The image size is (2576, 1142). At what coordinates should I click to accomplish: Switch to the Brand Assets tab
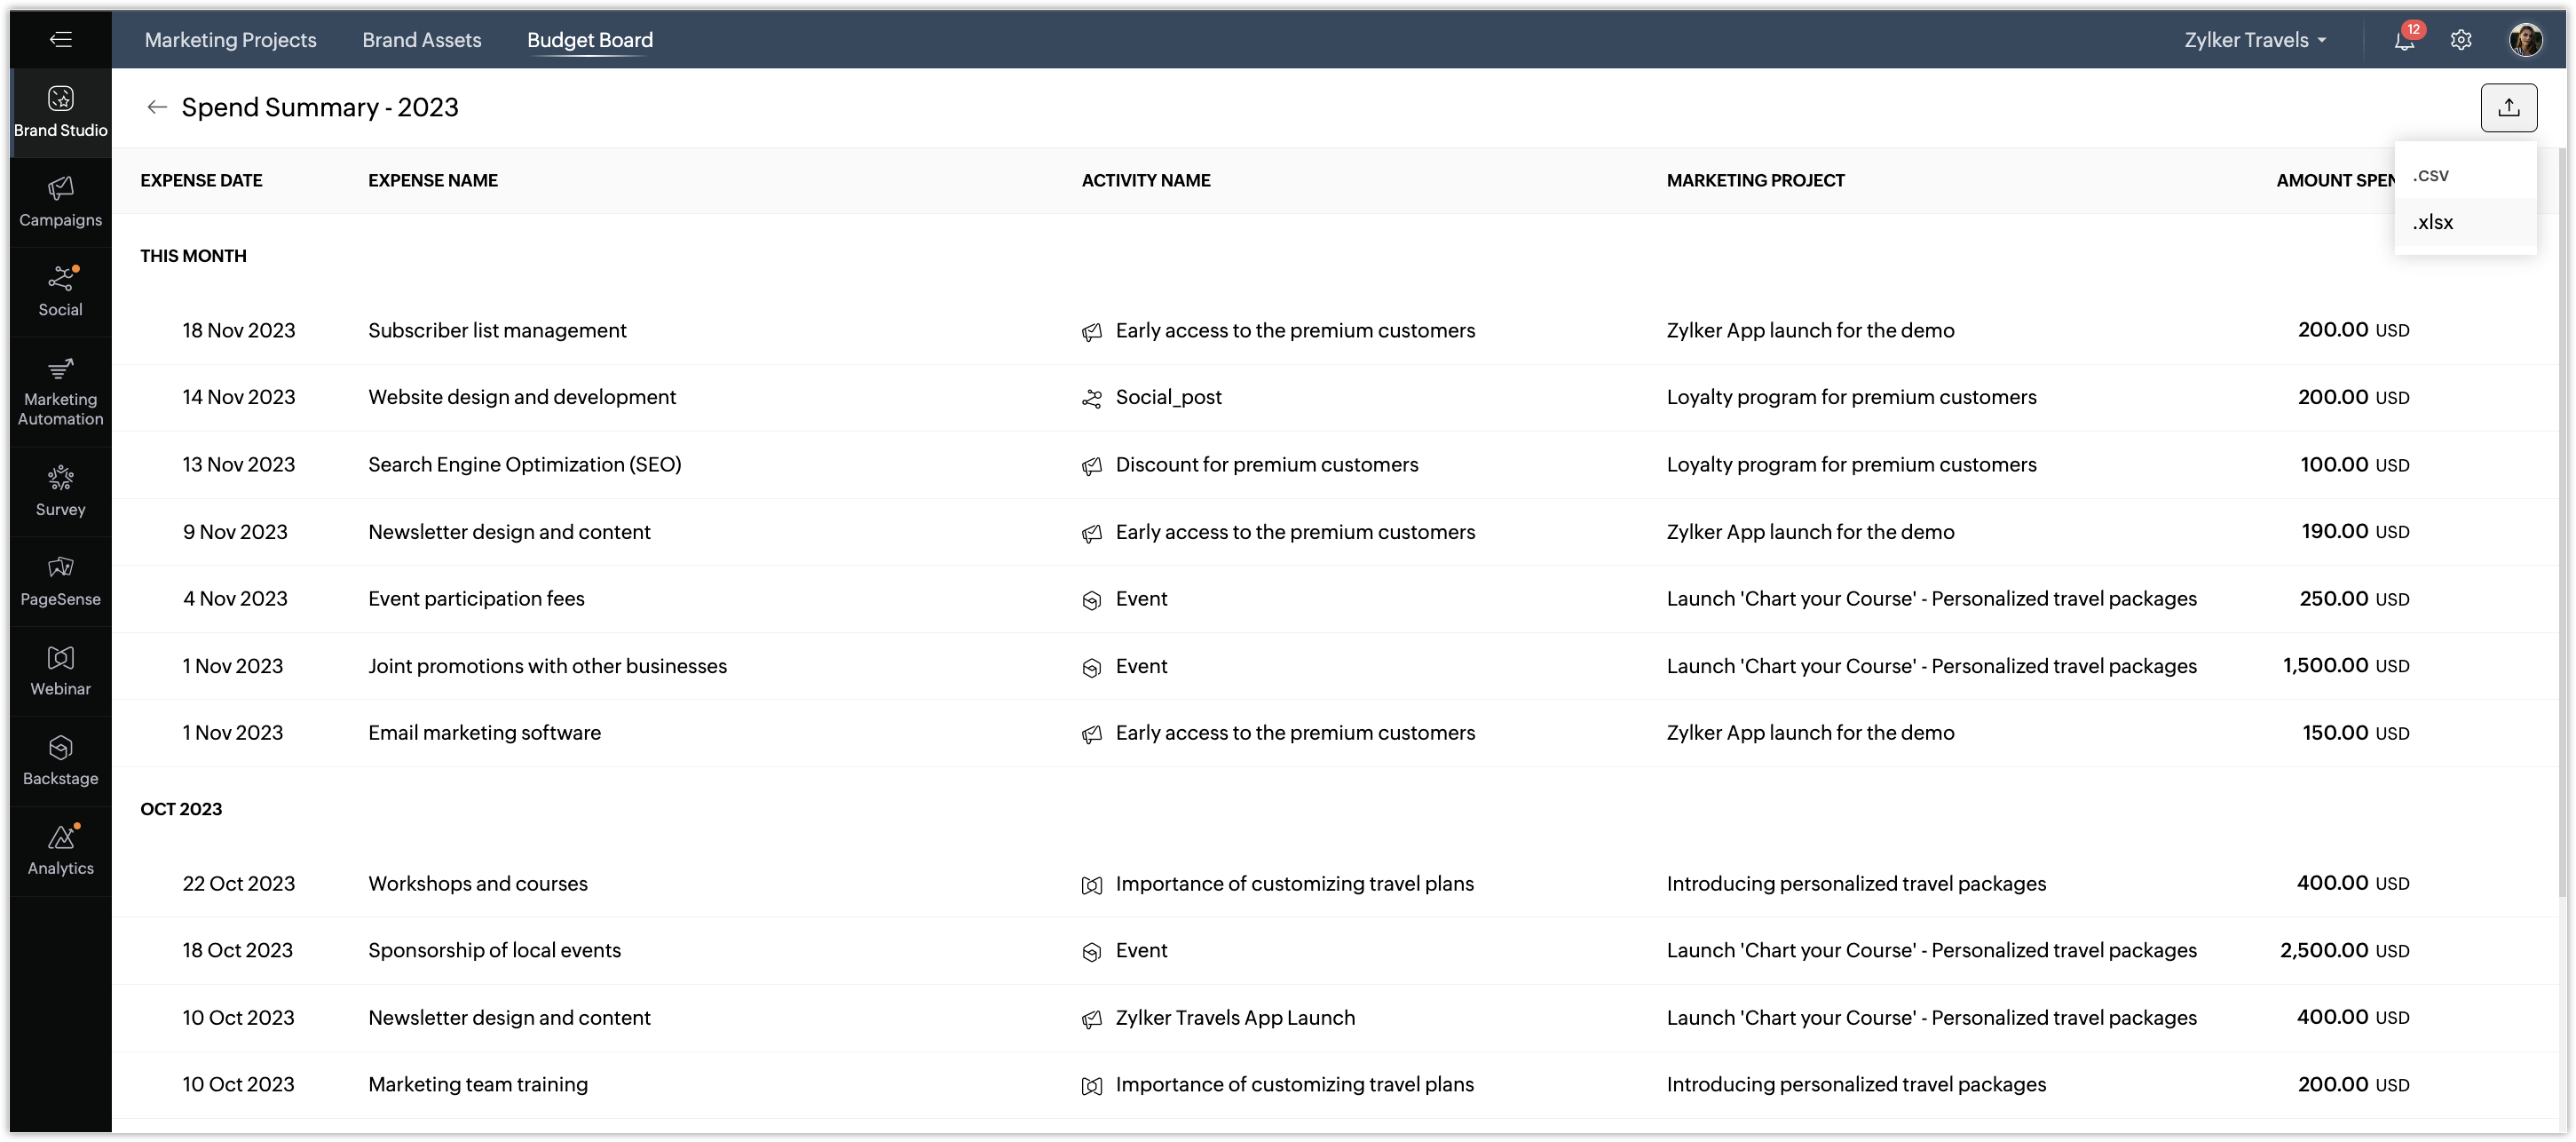421,40
